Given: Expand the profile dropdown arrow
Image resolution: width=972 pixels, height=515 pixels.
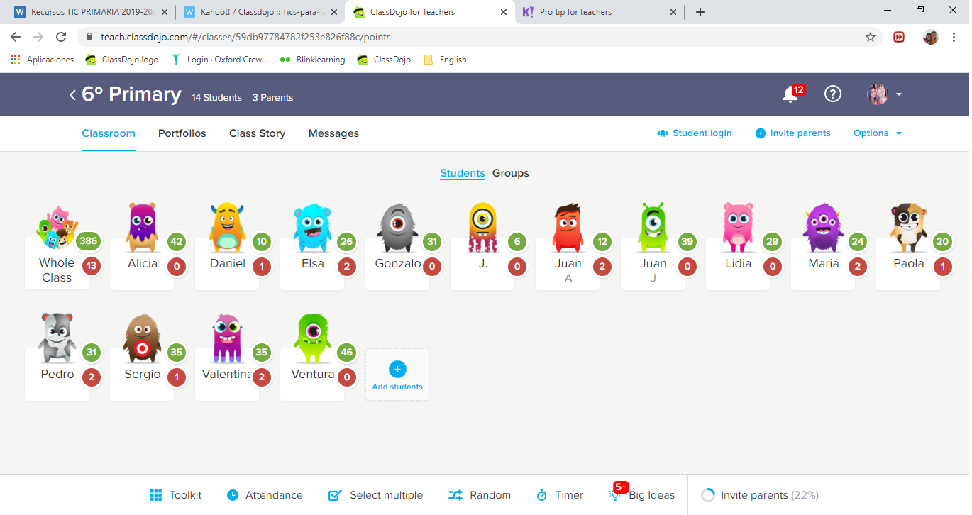Looking at the screenshot, I should coord(899,94).
